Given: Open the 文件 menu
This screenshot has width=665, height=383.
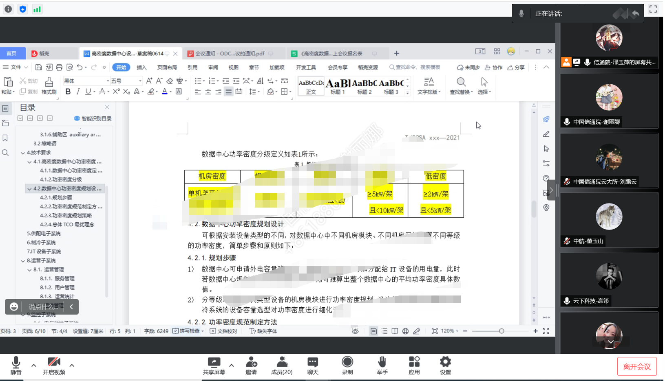Looking at the screenshot, I should coord(15,67).
